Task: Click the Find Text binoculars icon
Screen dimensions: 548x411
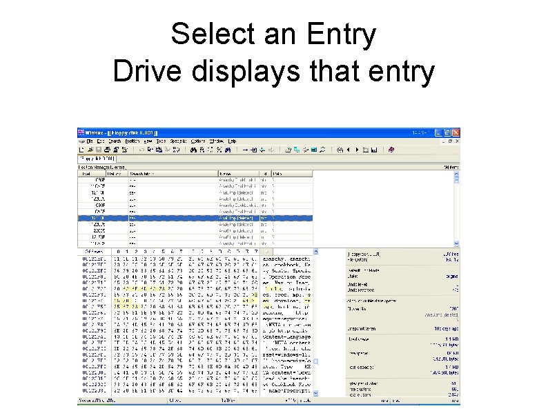Action: [193, 150]
